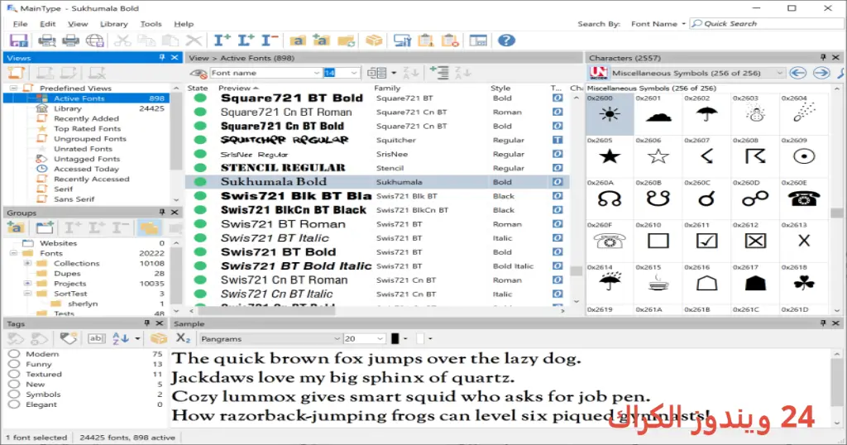Screen dimensions: 847x445
Task: Click the first Install font I+ icon
Action: click(x=222, y=41)
